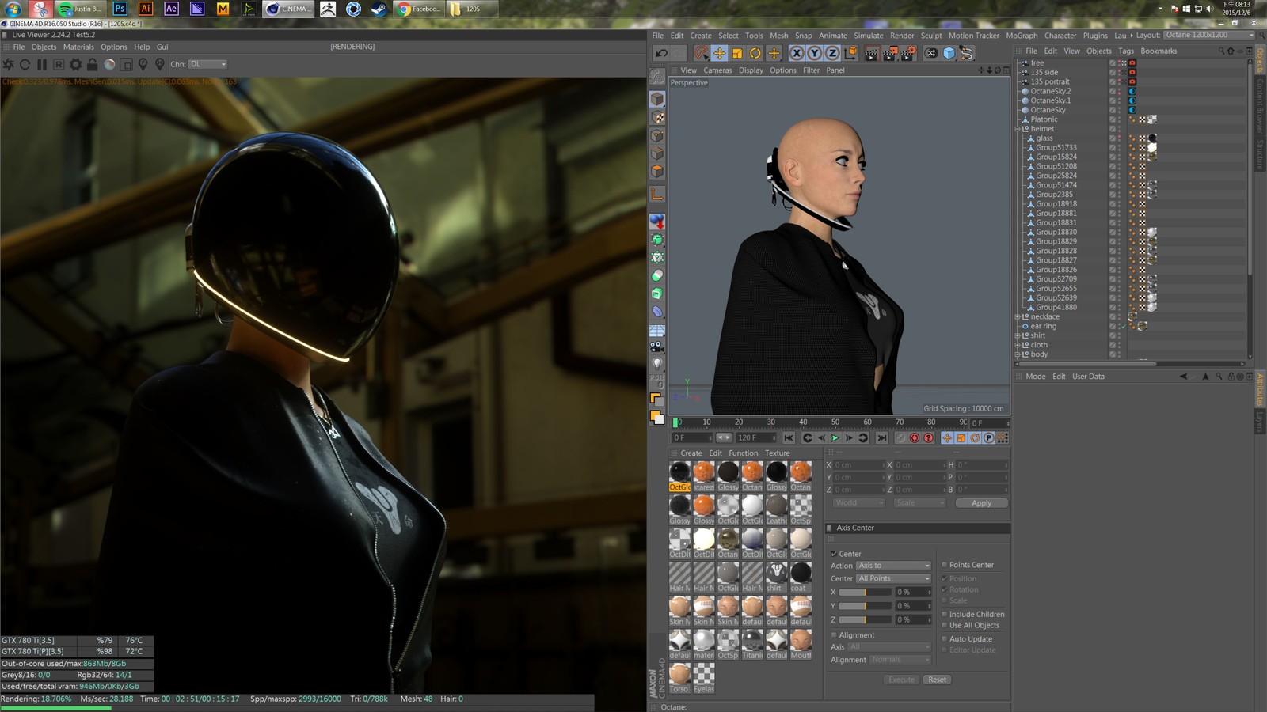Expand the body object group
This screenshot has width=1267, height=712.
1018,354
